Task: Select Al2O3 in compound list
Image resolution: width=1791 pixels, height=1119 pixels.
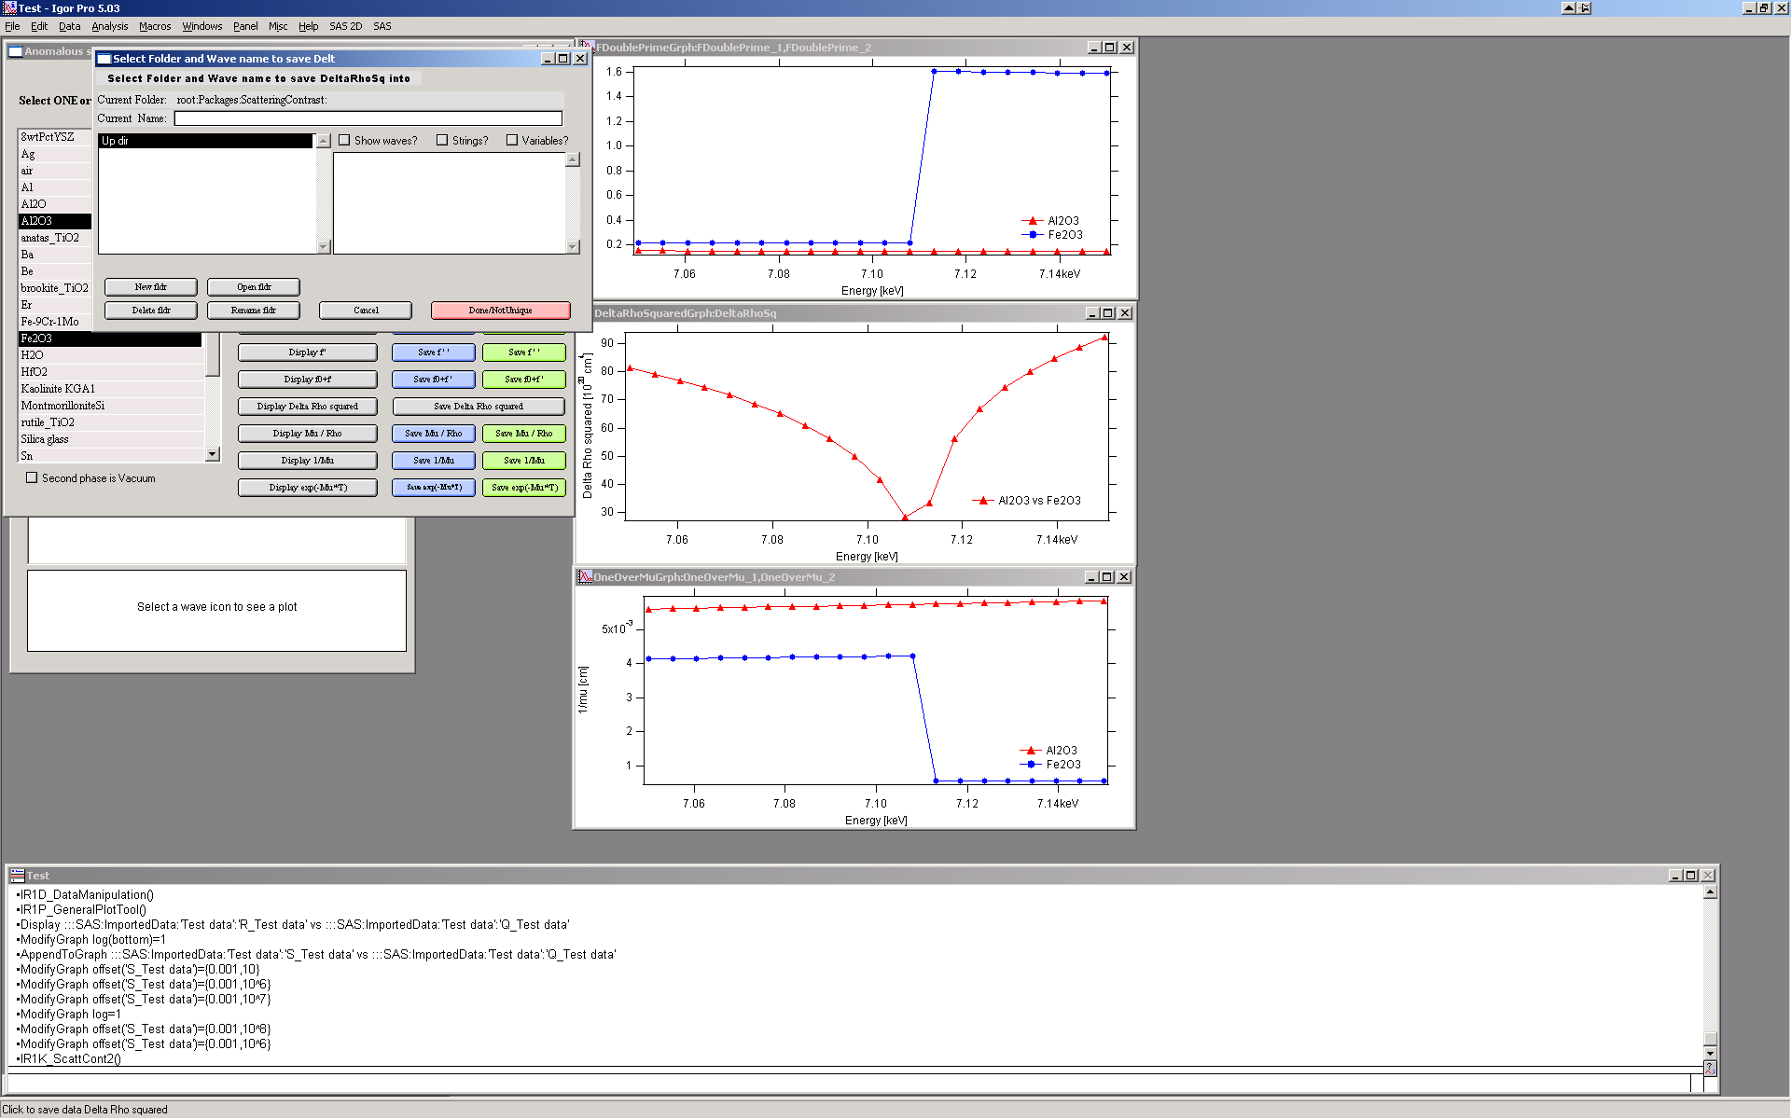Action: [x=55, y=221]
